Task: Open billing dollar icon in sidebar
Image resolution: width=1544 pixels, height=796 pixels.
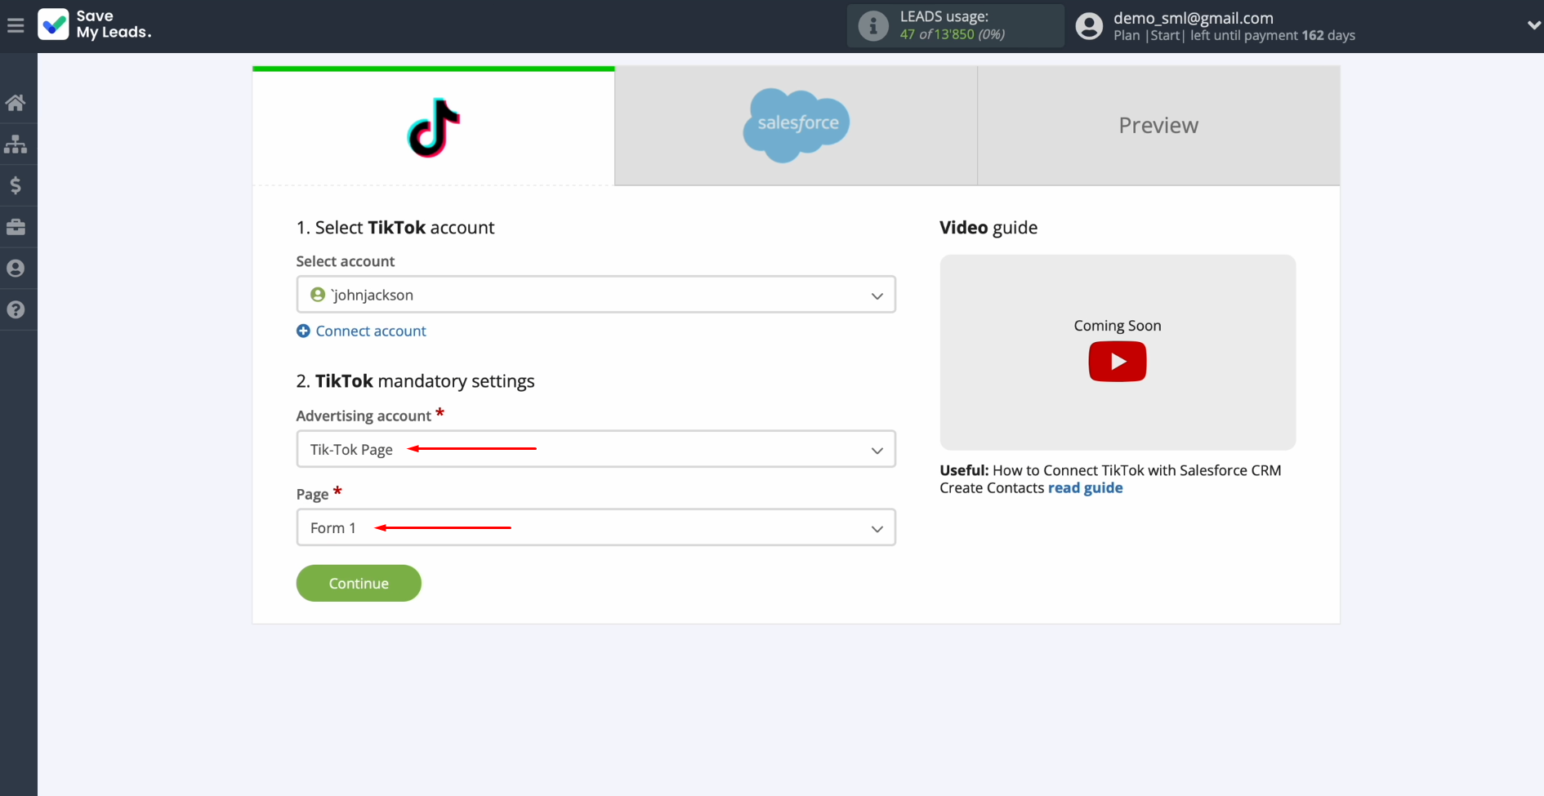Action: point(16,186)
